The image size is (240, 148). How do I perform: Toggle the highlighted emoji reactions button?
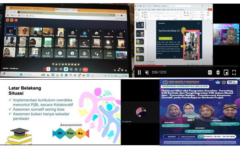pos(66,69)
